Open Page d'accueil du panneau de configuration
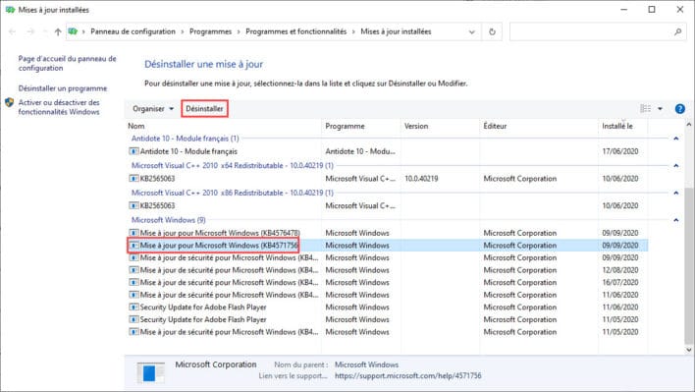 pos(68,63)
